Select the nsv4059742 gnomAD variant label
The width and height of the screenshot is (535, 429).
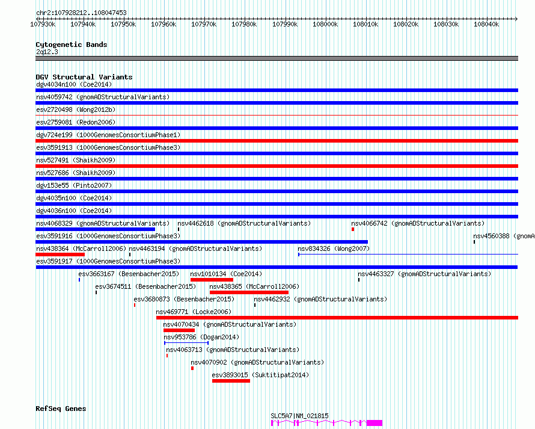(103, 97)
